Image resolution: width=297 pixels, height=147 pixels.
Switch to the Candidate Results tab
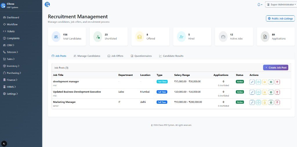pyautogui.click(x=171, y=56)
